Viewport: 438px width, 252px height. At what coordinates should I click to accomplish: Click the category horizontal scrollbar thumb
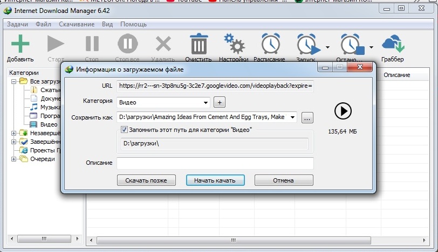point(44,239)
